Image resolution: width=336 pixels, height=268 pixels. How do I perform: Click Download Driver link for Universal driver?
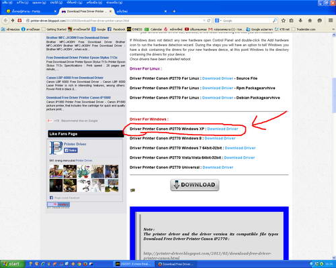pos(218,167)
